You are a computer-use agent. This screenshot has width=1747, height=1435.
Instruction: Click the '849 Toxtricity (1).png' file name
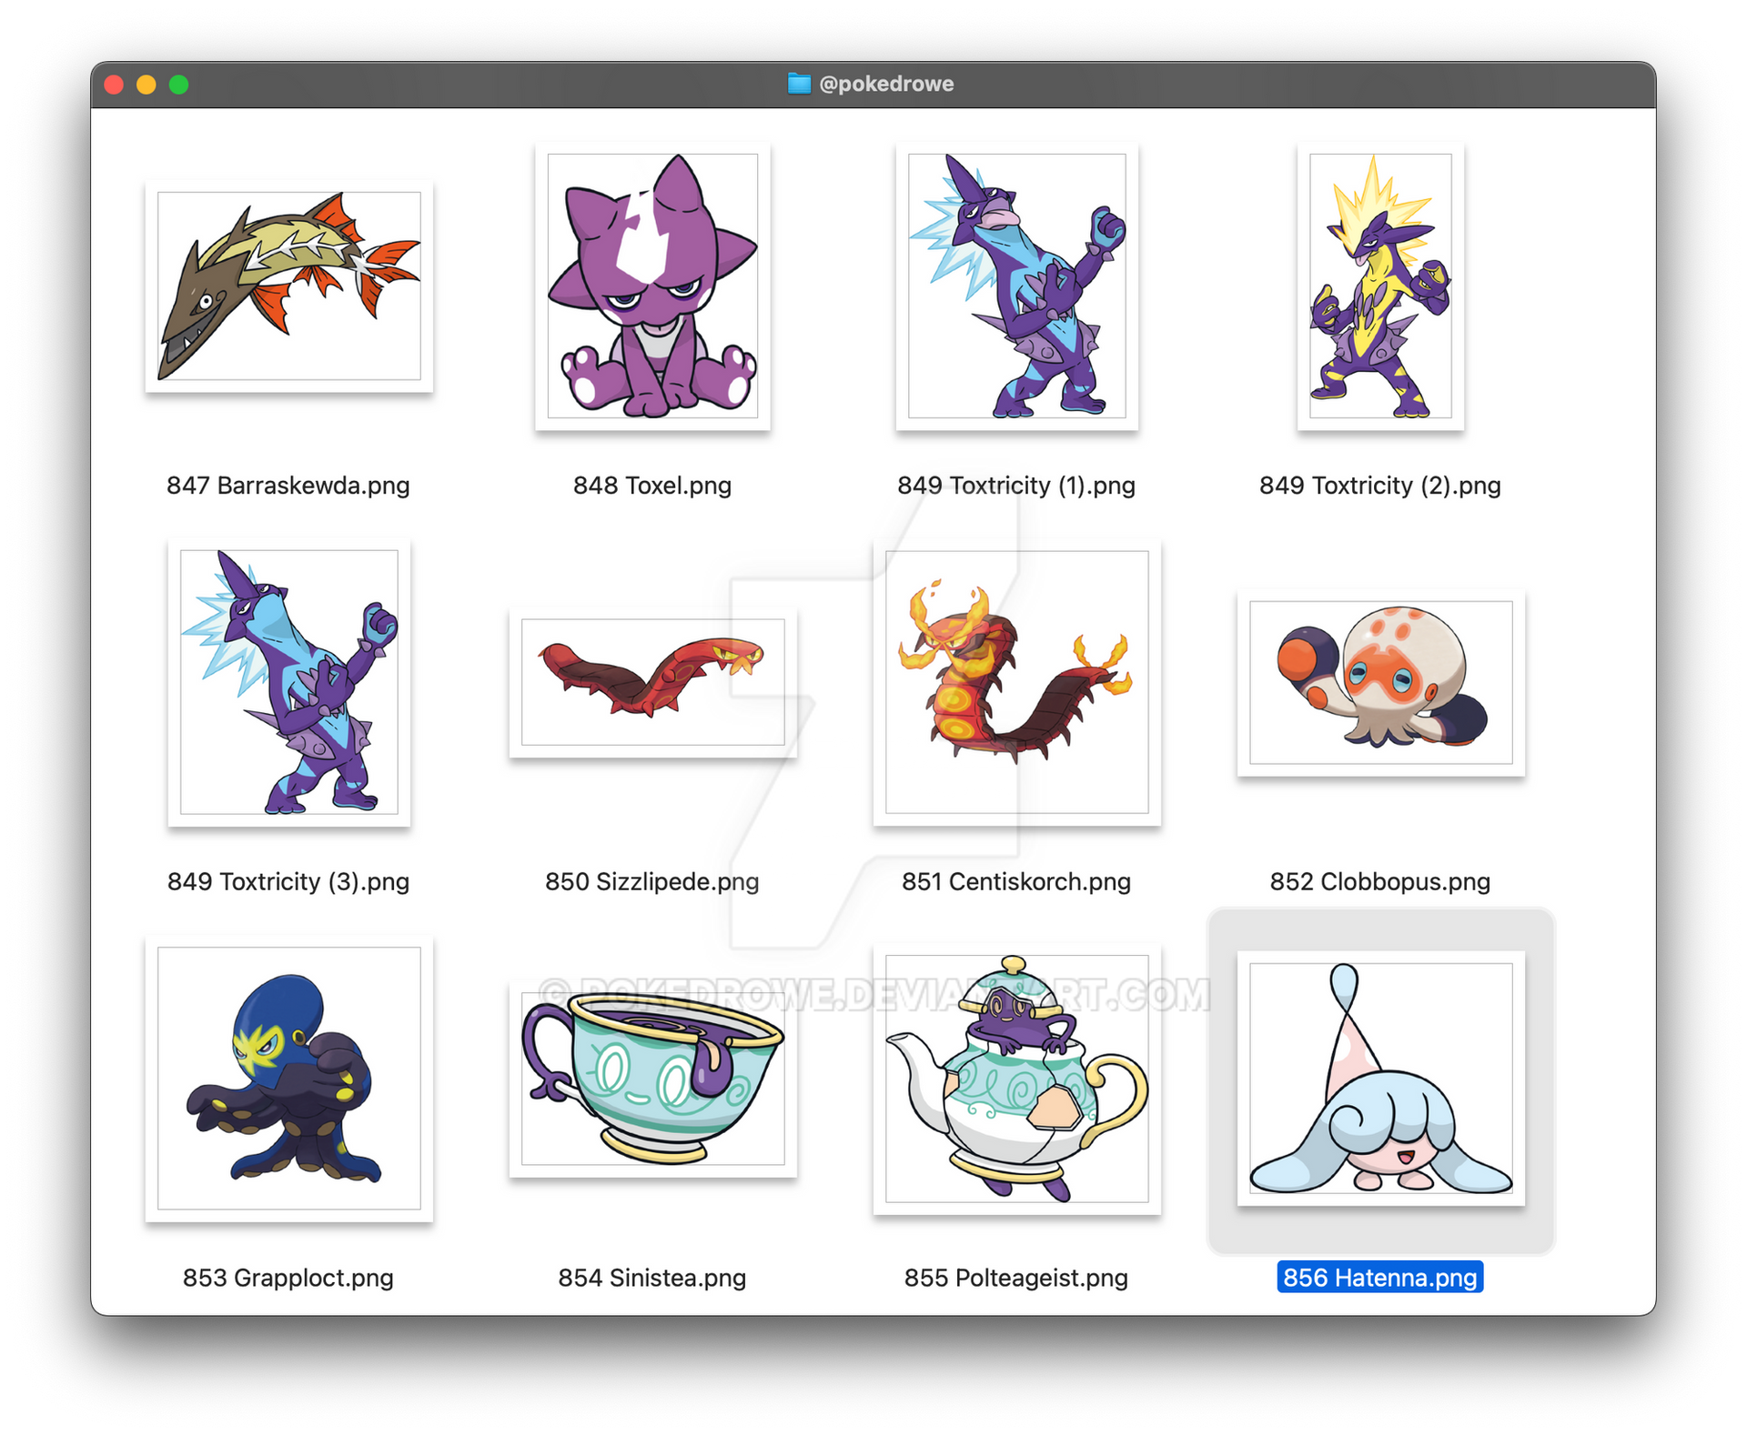pos(1016,486)
